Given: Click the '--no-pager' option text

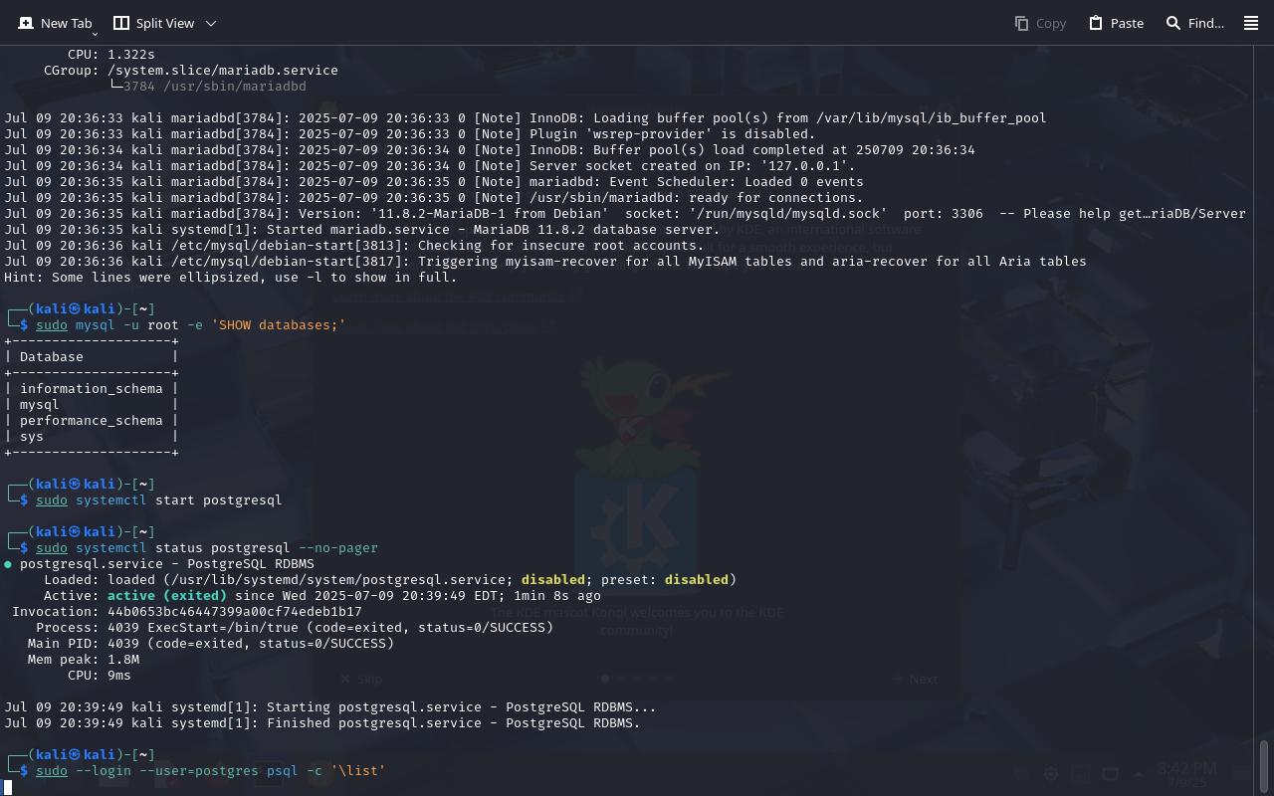Looking at the screenshot, I should [x=338, y=548].
